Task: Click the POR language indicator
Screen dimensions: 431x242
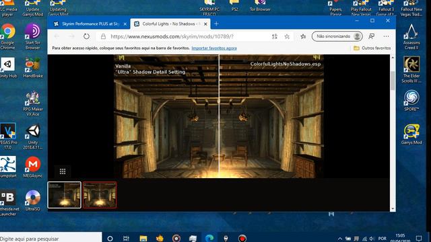Action: tap(383, 239)
